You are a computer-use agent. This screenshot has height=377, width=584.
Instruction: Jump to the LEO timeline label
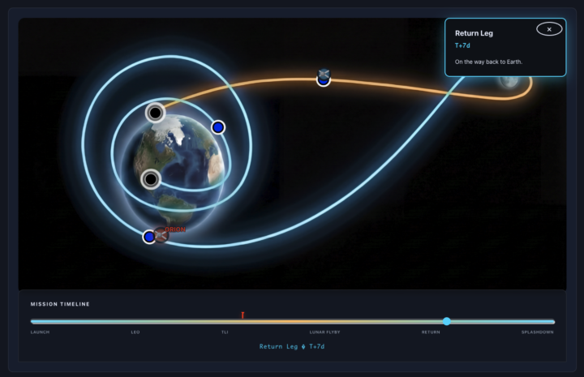(x=135, y=332)
